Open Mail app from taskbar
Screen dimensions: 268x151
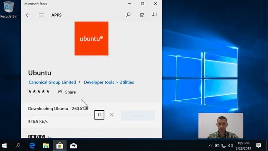pos(74,146)
